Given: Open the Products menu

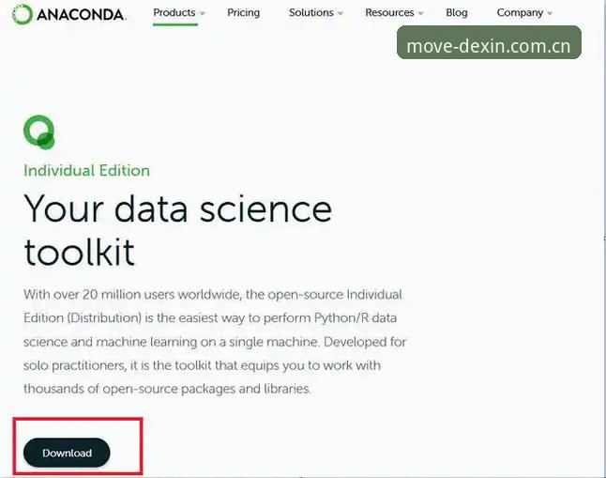Looking at the screenshot, I should [x=174, y=13].
